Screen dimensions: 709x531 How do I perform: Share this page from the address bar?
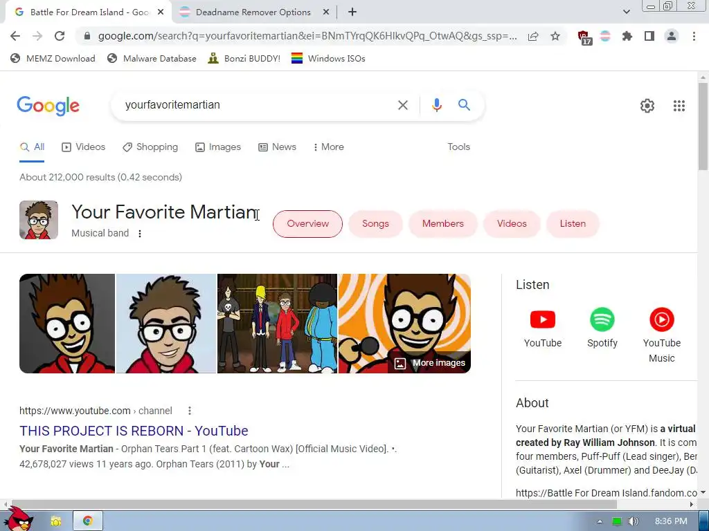(533, 36)
